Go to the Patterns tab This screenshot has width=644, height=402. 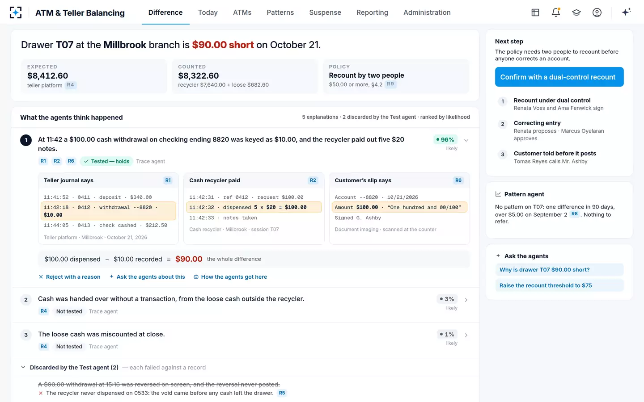280,13
